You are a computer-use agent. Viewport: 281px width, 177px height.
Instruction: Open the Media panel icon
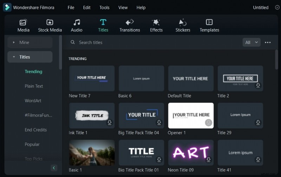pos(24,22)
